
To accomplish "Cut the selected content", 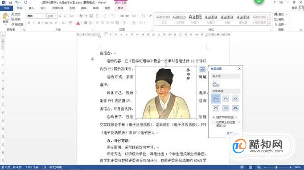I will click(x=16, y=14).
